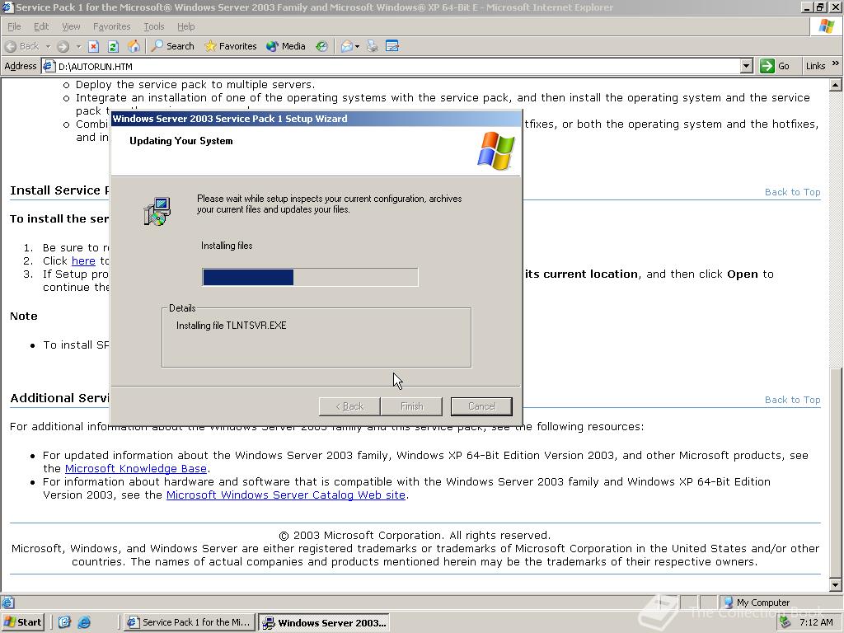Click the system tray update icon

tap(785, 622)
